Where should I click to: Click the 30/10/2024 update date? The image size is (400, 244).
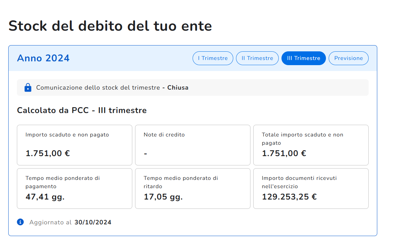[x=93, y=222]
